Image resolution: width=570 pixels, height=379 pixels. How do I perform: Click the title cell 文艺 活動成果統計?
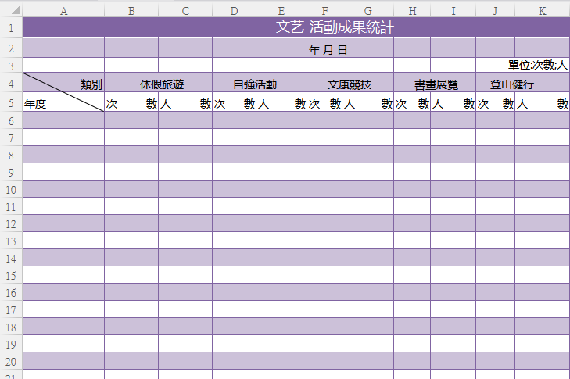(335, 27)
